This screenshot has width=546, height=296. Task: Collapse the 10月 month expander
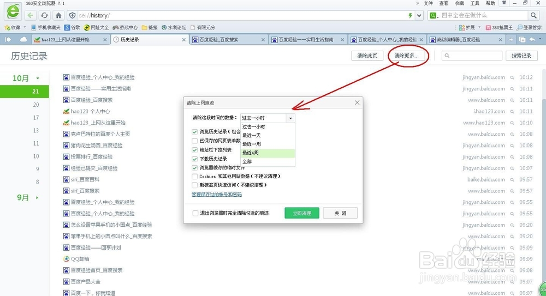[38, 78]
